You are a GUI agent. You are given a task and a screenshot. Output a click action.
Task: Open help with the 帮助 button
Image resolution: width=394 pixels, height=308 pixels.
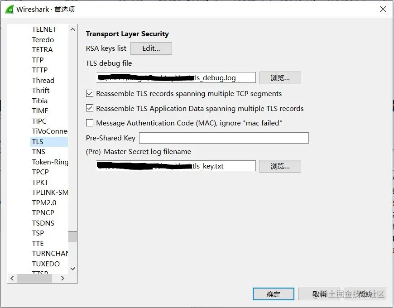click(365, 294)
